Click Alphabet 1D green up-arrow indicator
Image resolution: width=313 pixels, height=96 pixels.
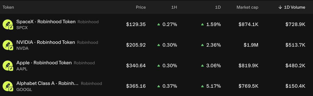coord(202,86)
